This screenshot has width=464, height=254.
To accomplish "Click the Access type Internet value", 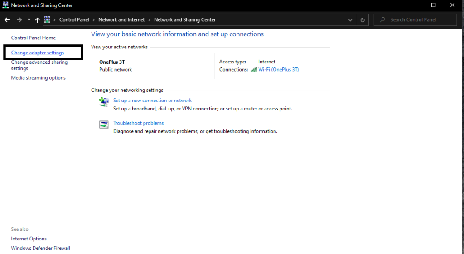I will [x=266, y=62].
